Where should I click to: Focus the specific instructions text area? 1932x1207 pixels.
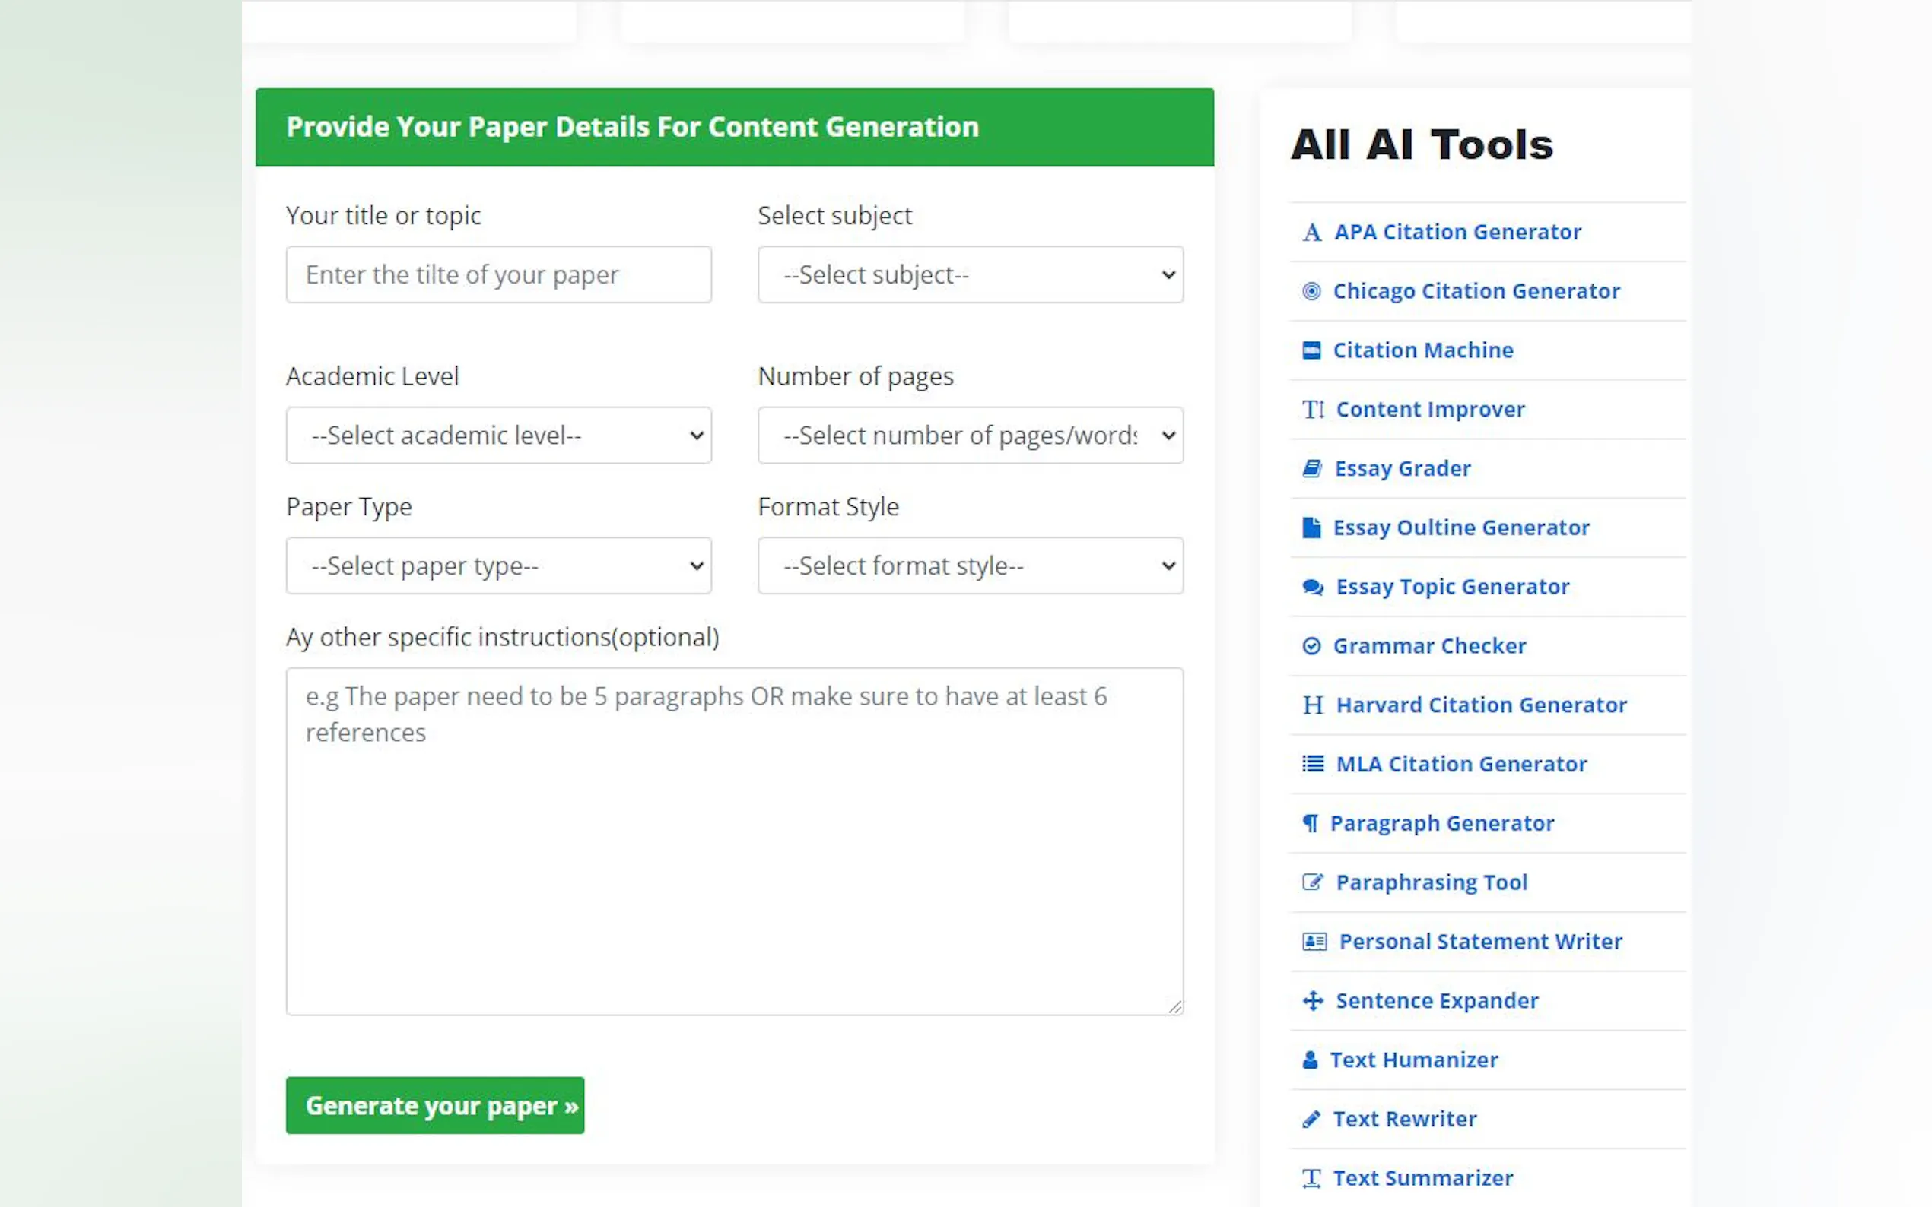(x=735, y=841)
